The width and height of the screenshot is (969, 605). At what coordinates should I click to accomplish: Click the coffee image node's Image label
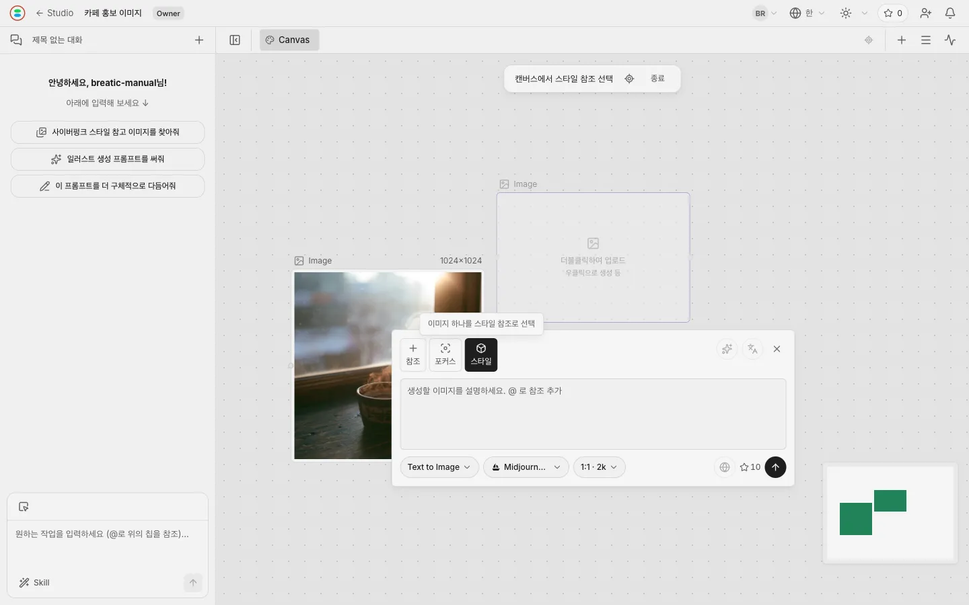[x=320, y=261]
